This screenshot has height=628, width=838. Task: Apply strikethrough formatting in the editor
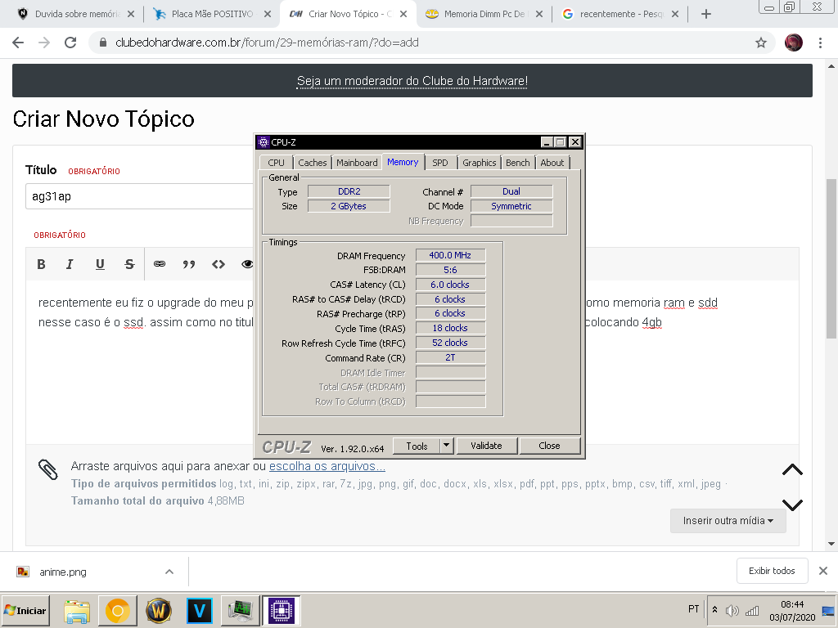pyautogui.click(x=129, y=264)
